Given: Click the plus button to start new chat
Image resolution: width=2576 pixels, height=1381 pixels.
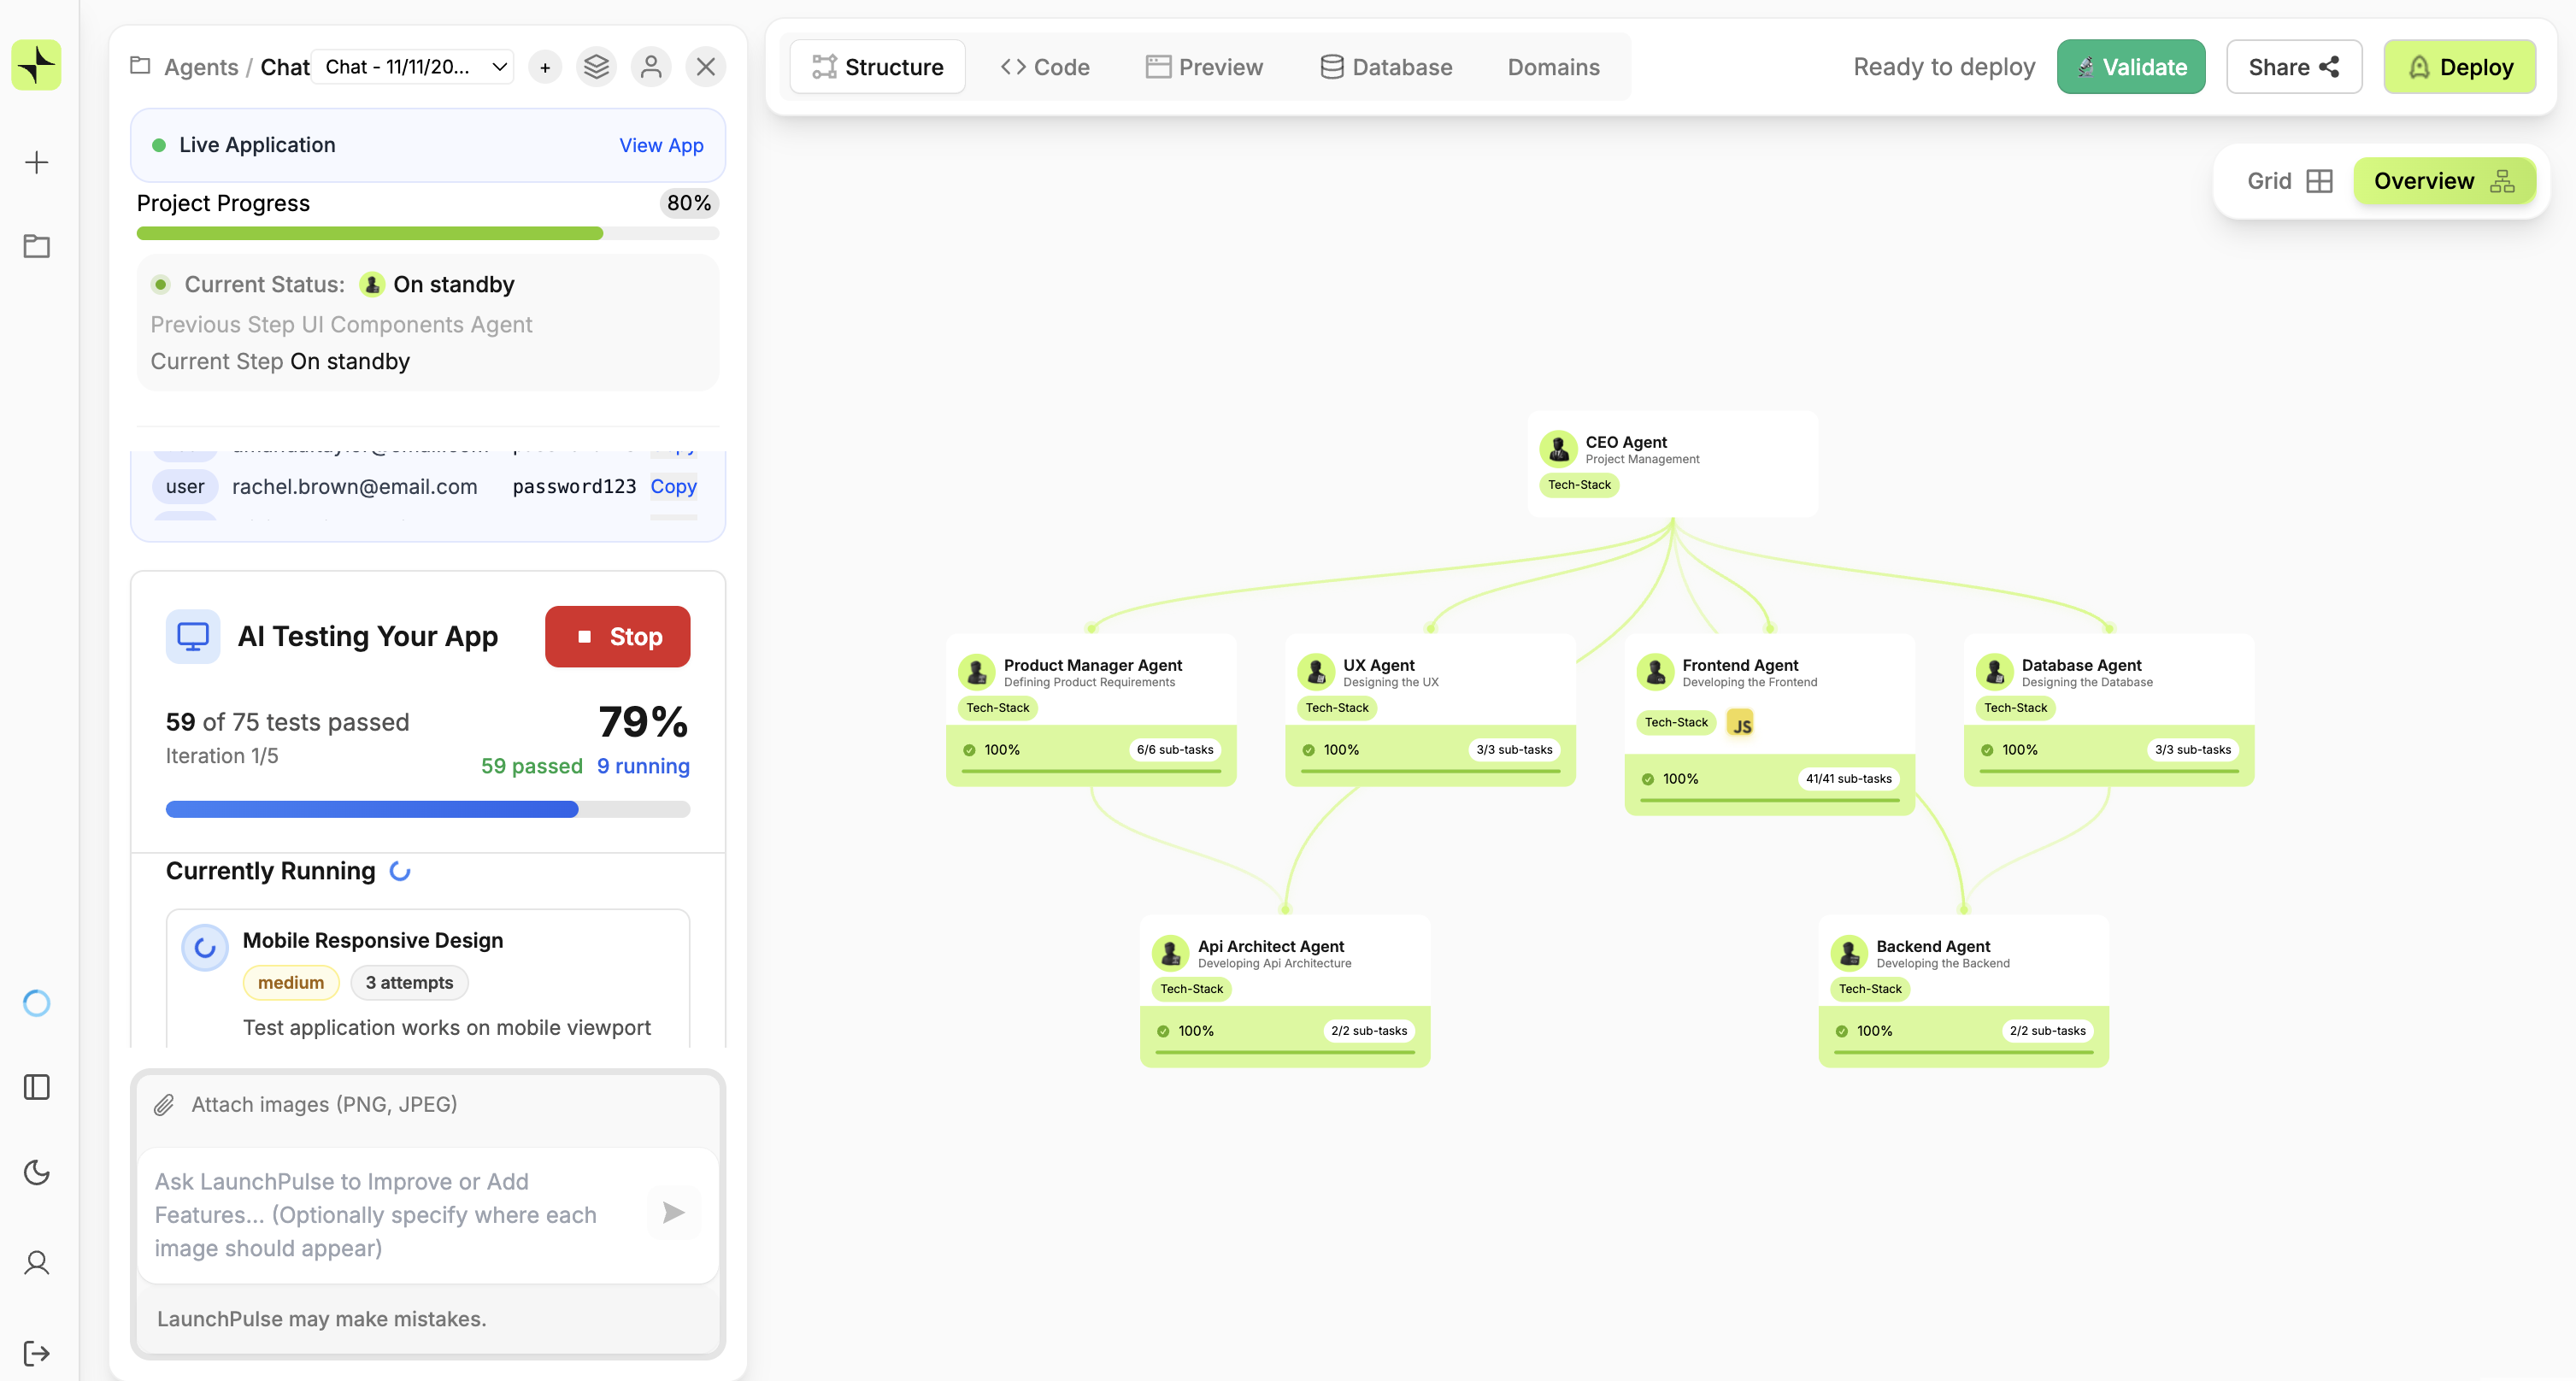Looking at the screenshot, I should coord(545,66).
